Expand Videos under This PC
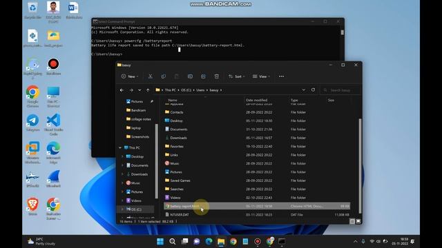This screenshot has height=248, width=442. (x=122, y=200)
